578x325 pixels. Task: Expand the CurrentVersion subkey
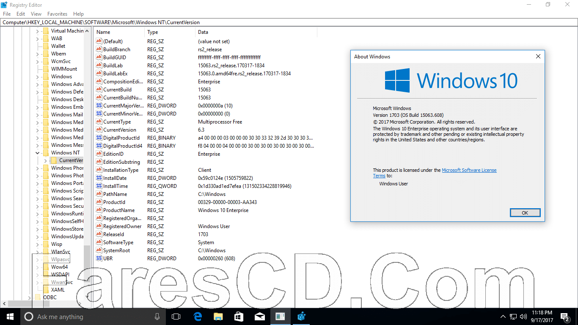point(45,160)
